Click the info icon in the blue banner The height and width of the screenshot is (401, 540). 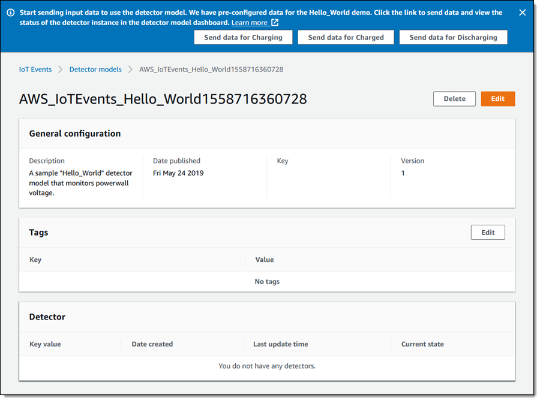(x=11, y=13)
